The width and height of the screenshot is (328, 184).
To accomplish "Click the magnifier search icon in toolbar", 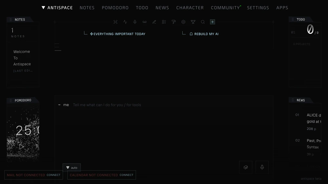I will (x=203, y=22).
